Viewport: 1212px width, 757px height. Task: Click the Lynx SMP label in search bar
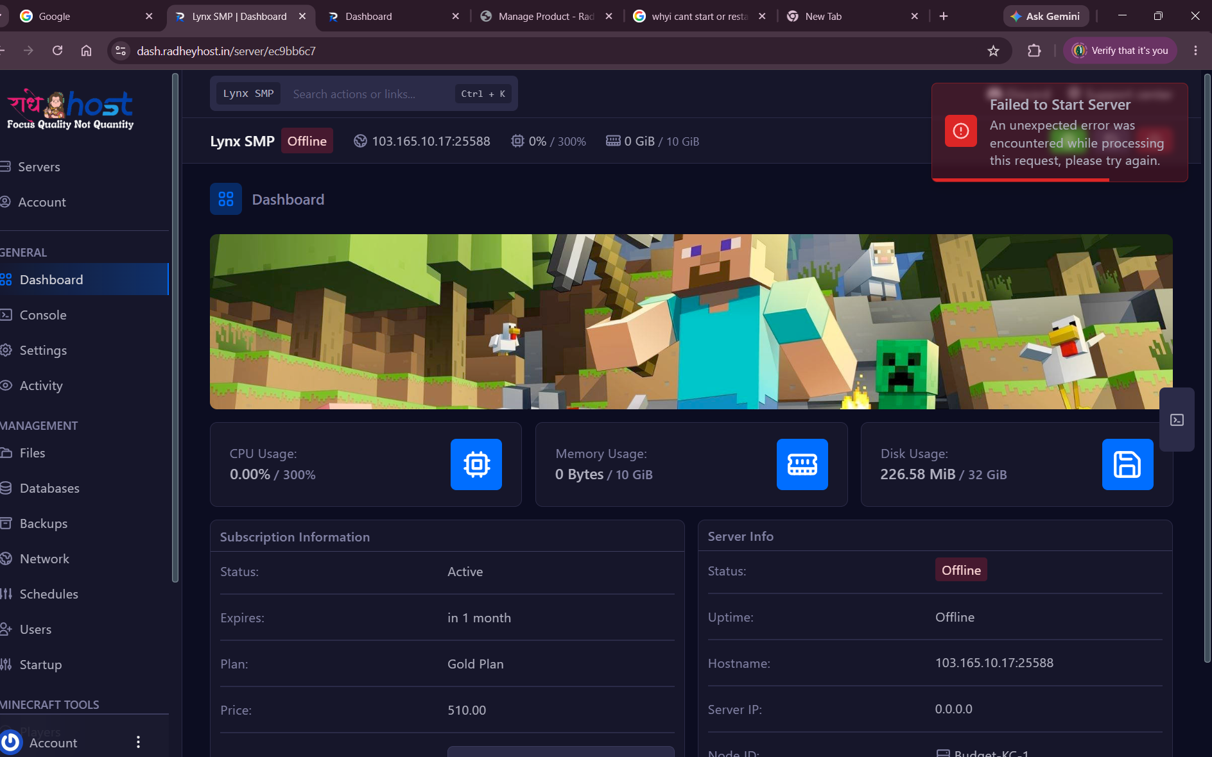[x=248, y=94]
